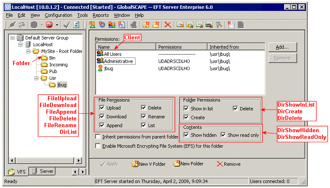Screen dimensions: 330x188
Task: Click the New V Folder button
Action: [x=149, y=164]
